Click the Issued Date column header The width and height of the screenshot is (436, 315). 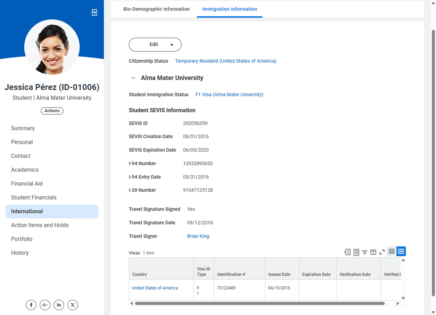click(x=282, y=268)
